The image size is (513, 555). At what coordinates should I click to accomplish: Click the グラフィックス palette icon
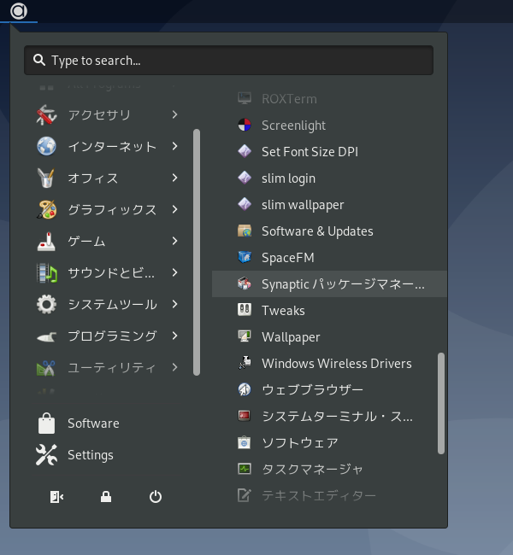point(46,209)
